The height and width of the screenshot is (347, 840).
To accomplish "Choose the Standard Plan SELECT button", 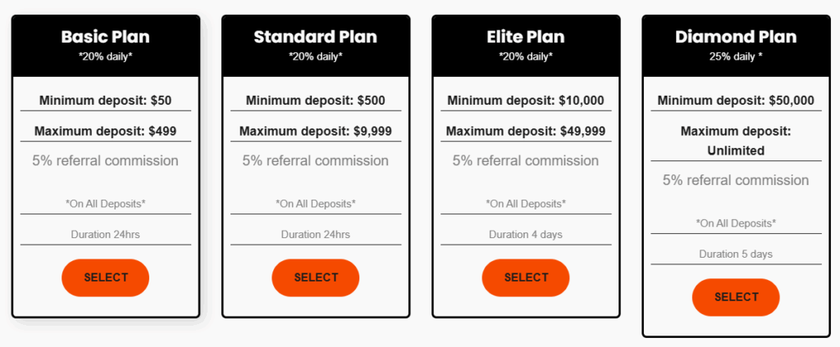I will click(316, 277).
